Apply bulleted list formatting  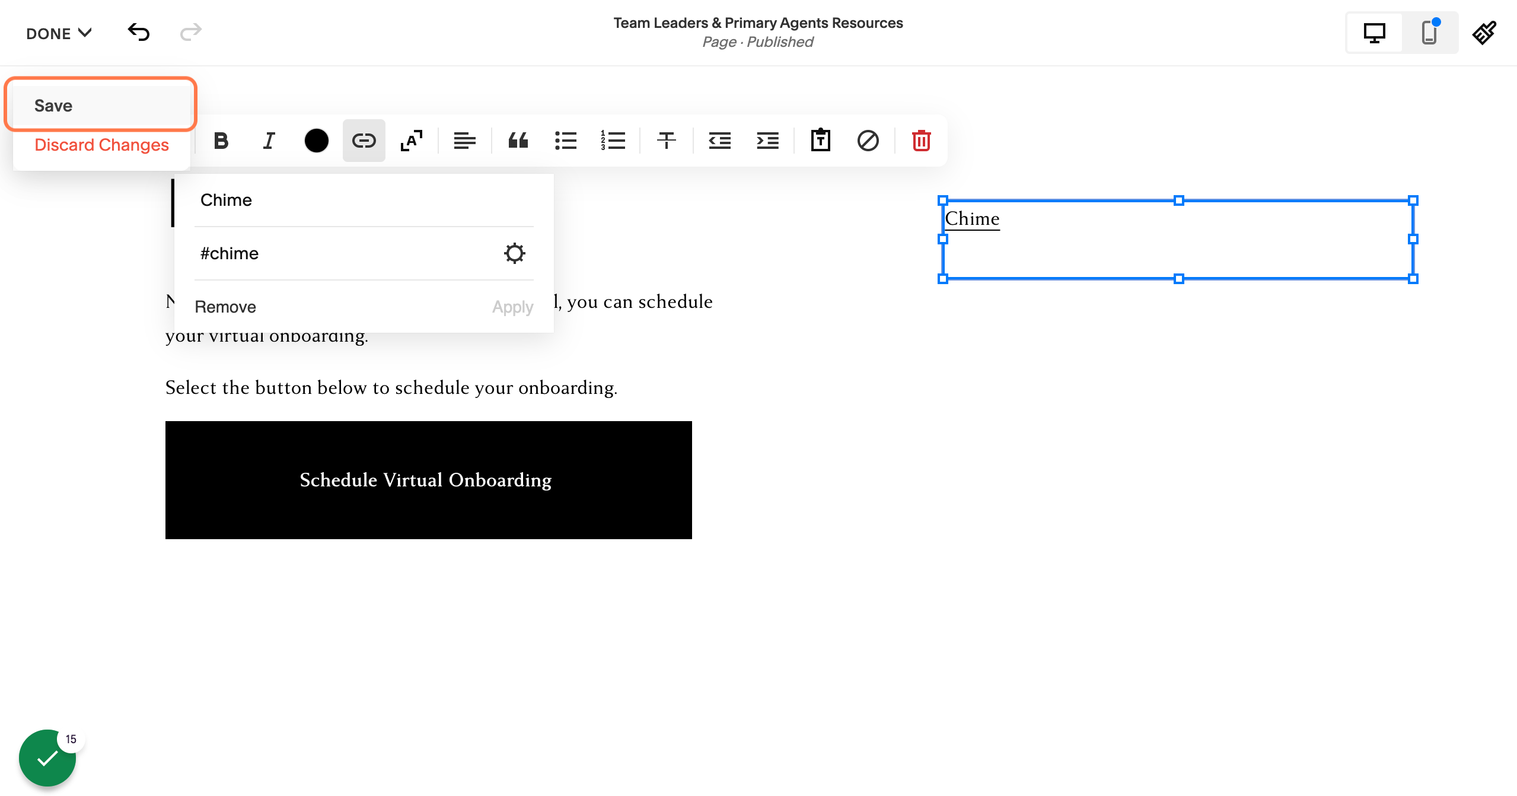(x=566, y=141)
